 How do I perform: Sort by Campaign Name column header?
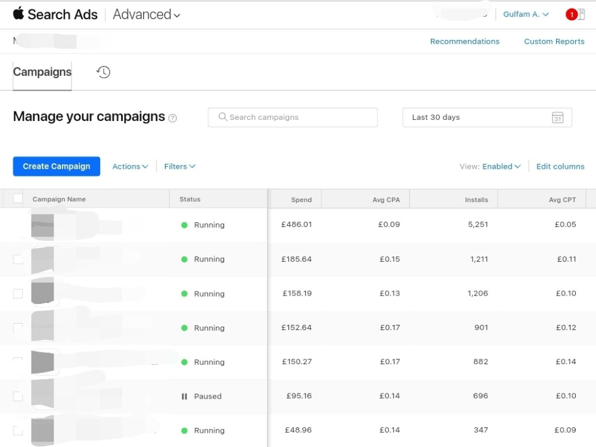click(x=59, y=199)
